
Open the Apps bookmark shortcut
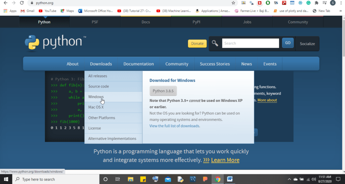coord(10,11)
